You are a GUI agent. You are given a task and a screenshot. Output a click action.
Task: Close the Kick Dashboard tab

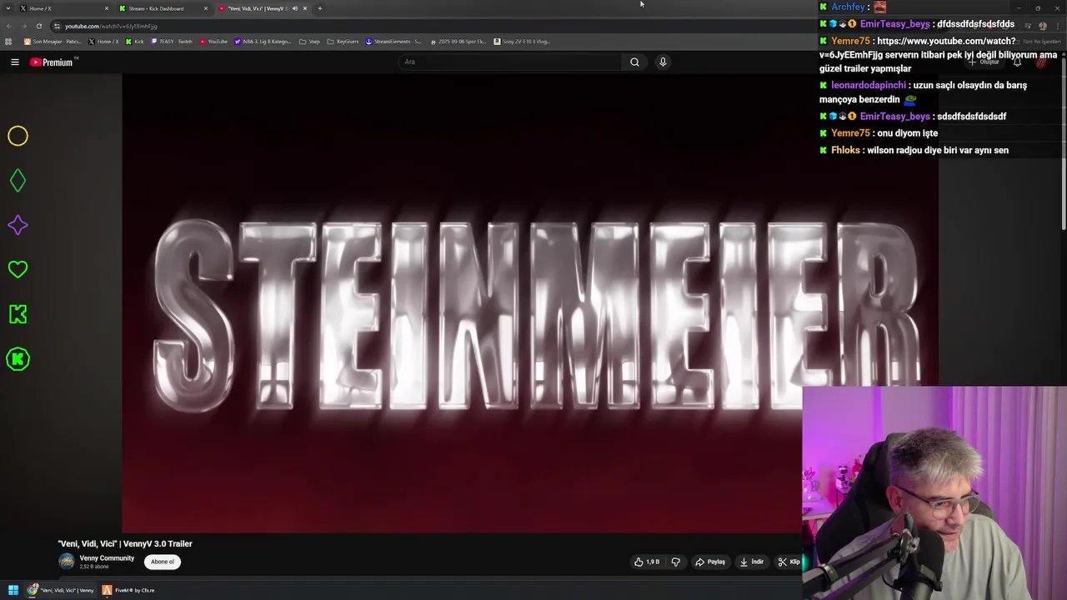206,8
